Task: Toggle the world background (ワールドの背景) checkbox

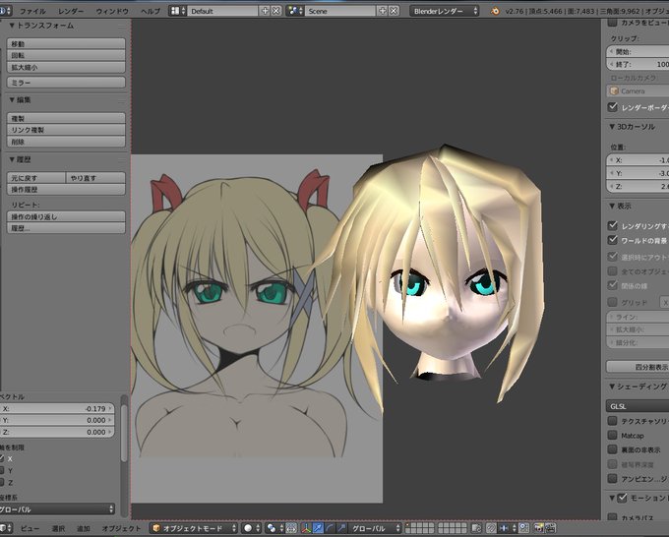Action: coord(613,240)
